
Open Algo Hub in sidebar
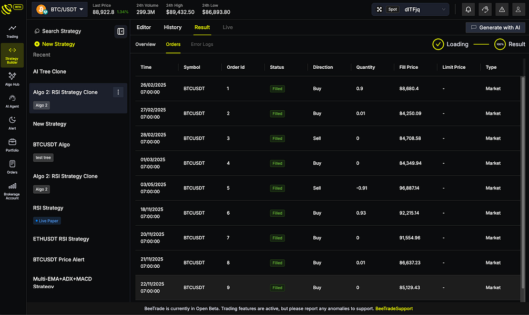[12, 79]
